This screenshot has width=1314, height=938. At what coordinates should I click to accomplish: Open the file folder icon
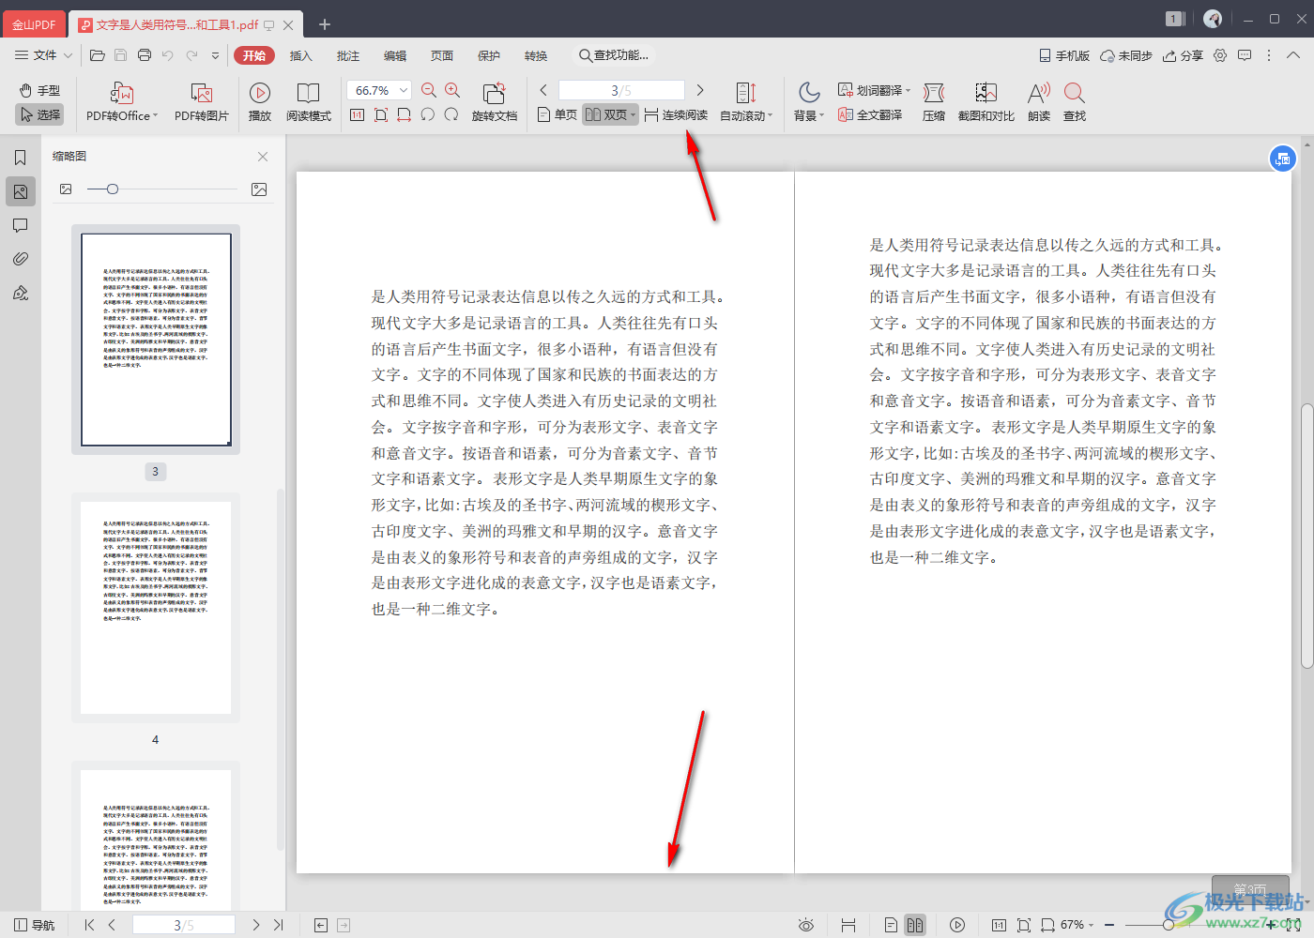(x=97, y=55)
